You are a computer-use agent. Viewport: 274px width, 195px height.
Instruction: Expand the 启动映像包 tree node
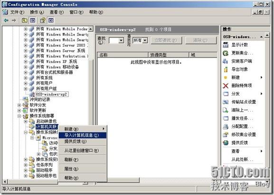(26, 121)
